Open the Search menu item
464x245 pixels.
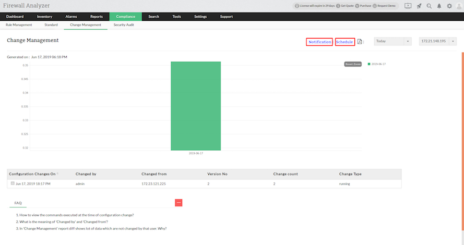(x=153, y=17)
